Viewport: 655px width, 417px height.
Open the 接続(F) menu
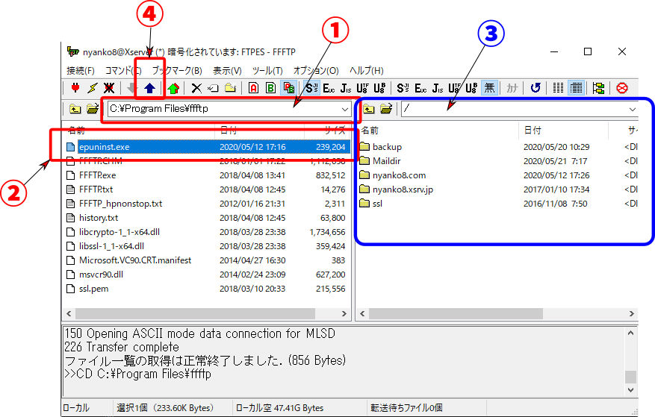[80, 71]
